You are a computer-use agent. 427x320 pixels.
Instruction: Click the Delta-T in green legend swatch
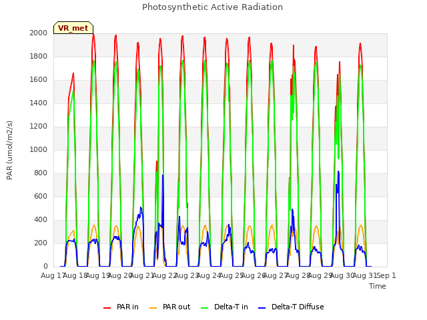click(205, 308)
